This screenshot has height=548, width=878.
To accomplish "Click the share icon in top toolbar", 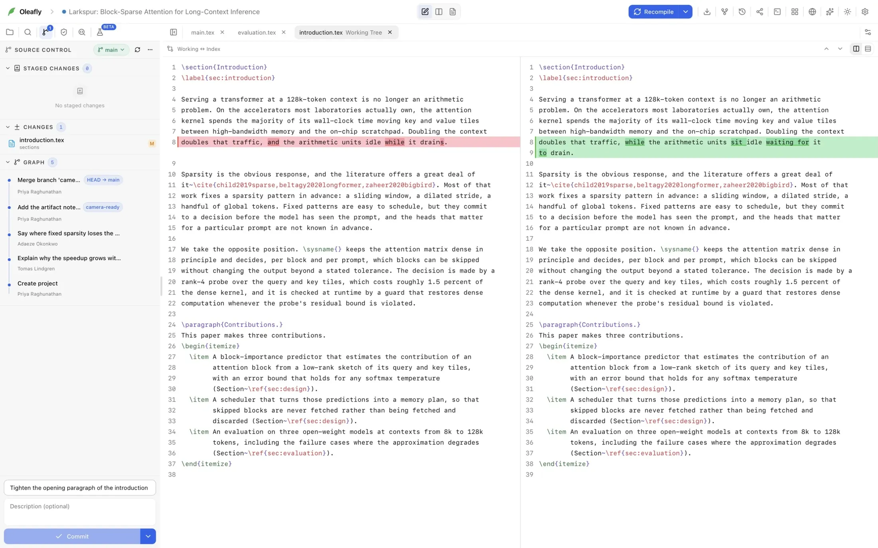I will click(x=759, y=12).
